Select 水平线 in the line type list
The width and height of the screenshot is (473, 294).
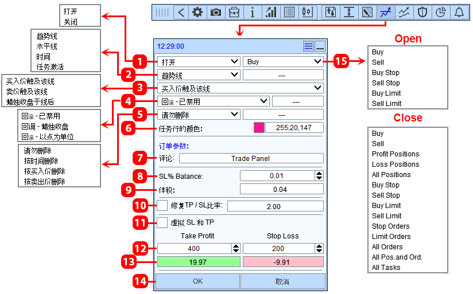(x=46, y=46)
